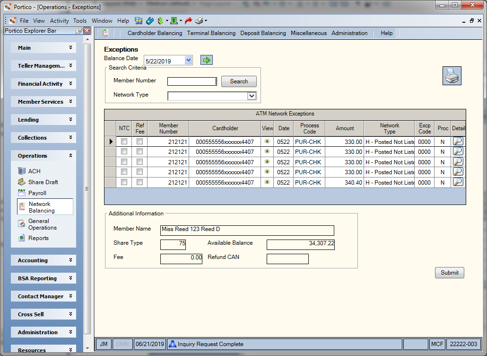Screen dimensions: 487x356
Task: Click the printer icon on Exceptions page
Action: [x=452, y=76]
